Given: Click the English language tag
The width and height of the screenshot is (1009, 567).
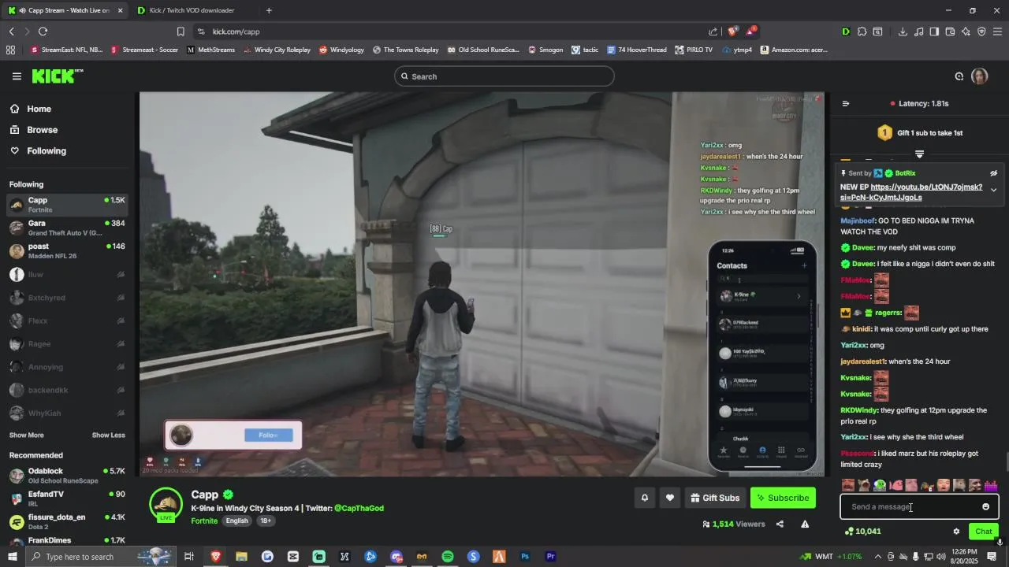Looking at the screenshot, I should tap(236, 521).
